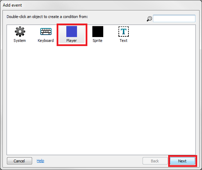
Task: Focus the object search input field
Action: pos(174,18)
